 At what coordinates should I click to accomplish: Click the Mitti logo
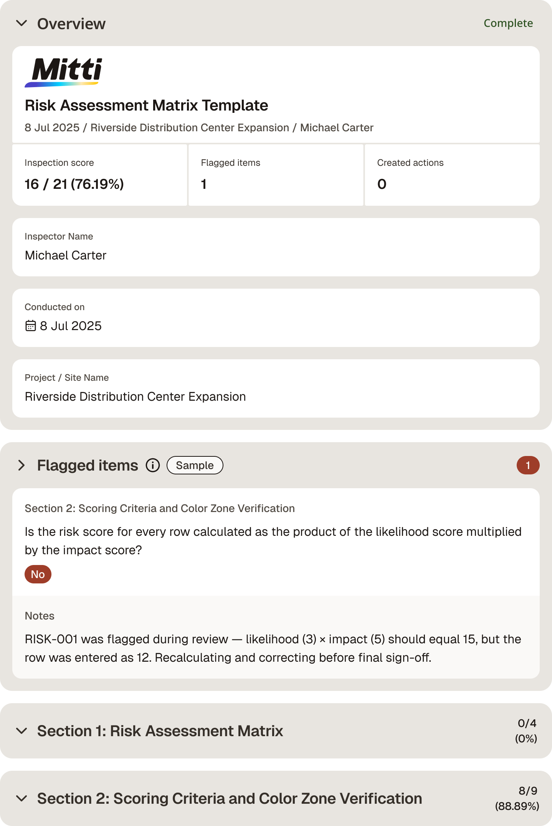coord(64,73)
